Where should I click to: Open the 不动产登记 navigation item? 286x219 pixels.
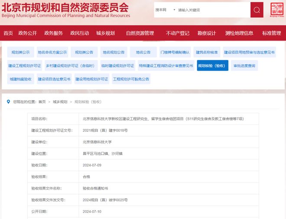click(x=177, y=33)
